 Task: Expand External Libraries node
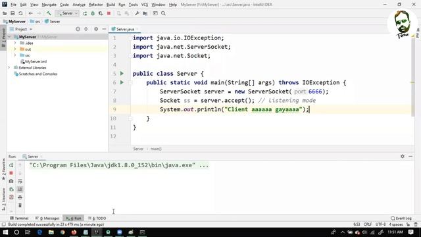click(x=9, y=68)
